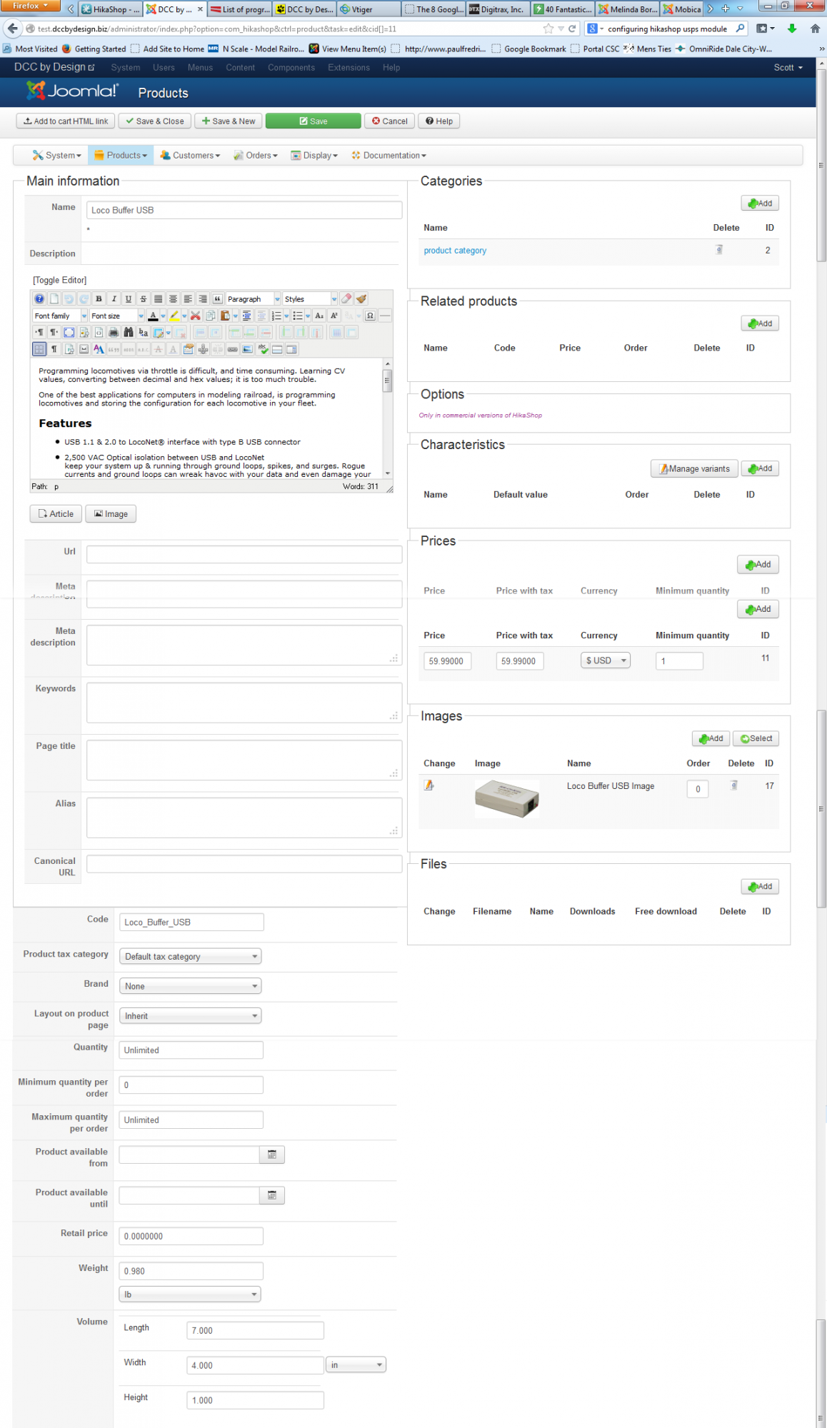Click the Cancel button
This screenshot has height=1428, width=827.
click(x=389, y=121)
